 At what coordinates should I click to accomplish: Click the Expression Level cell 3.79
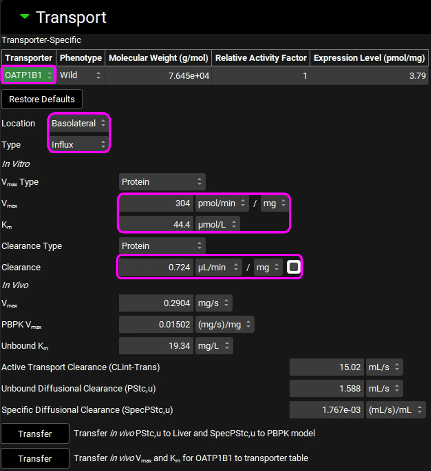pos(369,76)
